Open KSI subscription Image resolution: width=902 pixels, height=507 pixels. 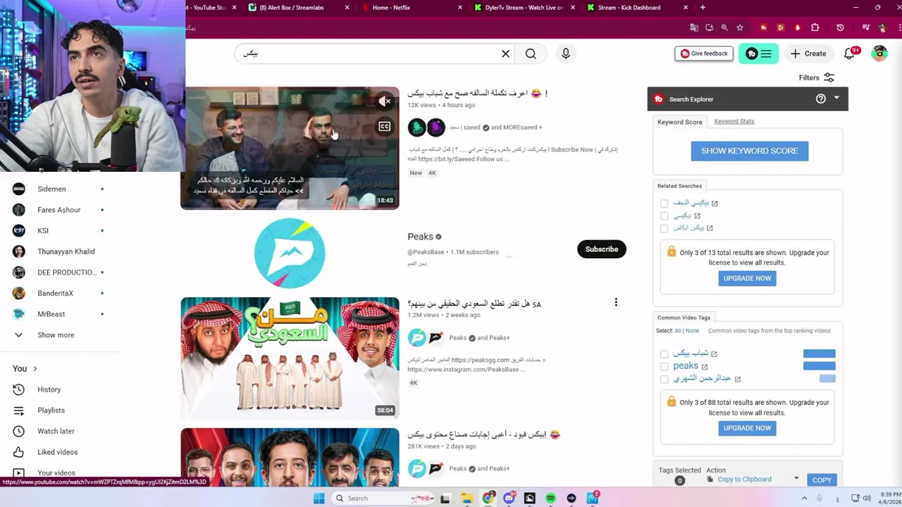click(x=43, y=230)
